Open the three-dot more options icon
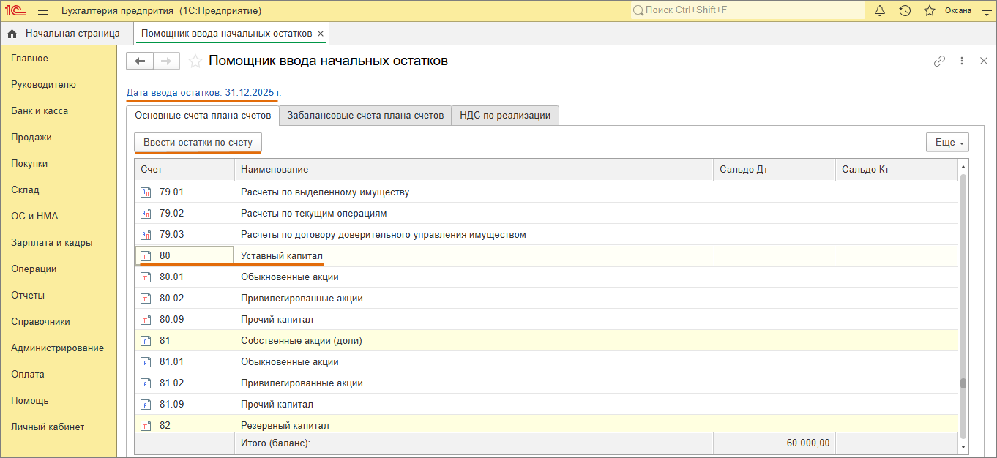The image size is (997, 458). click(x=962, y=61)
